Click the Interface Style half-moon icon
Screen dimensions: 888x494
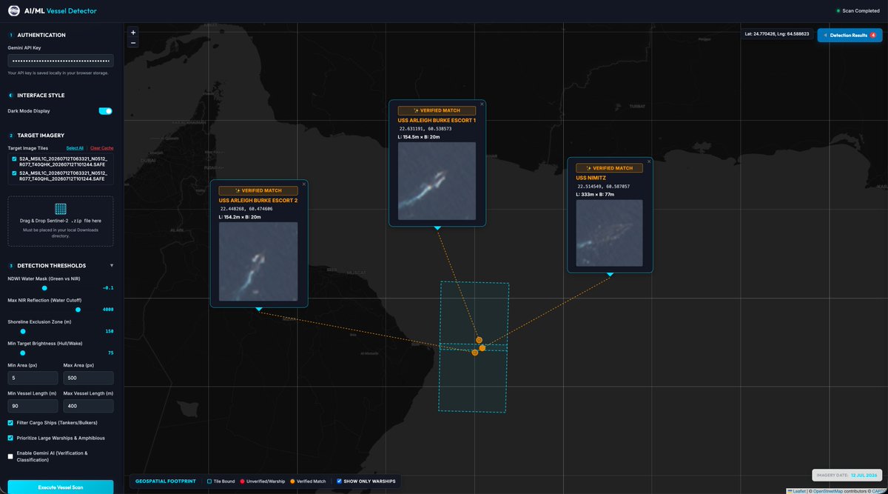(x=11, y=95)
